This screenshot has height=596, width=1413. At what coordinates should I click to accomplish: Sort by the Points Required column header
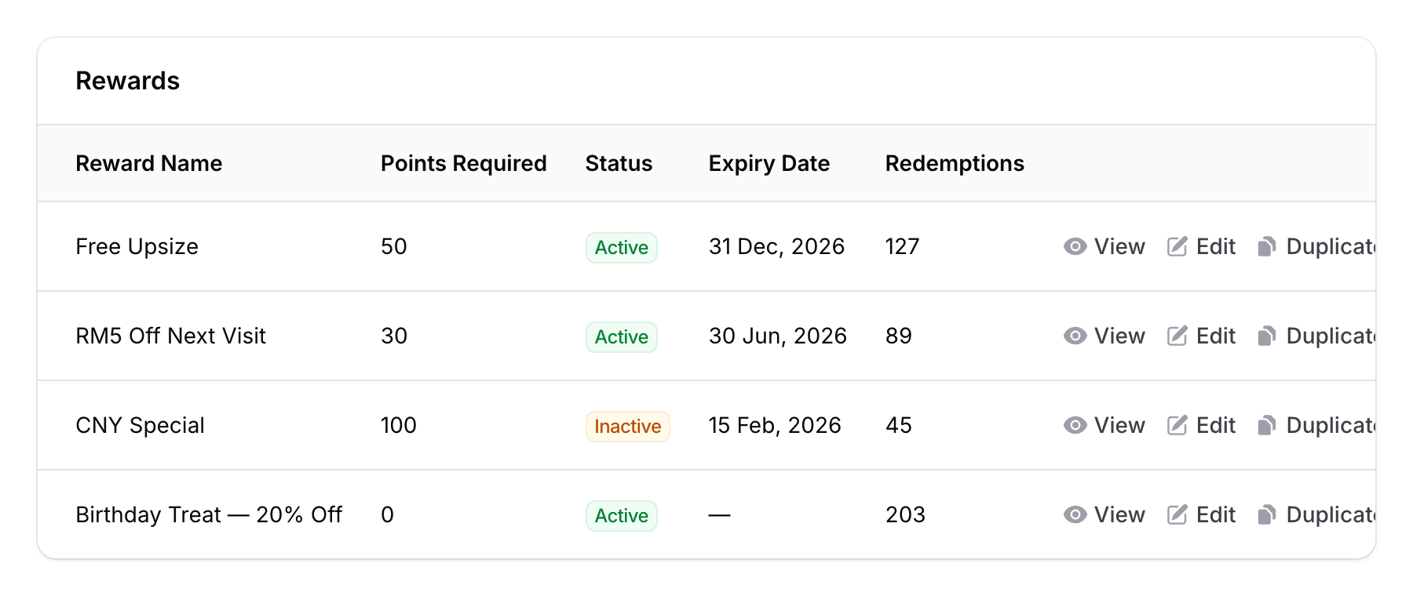click(463, 163)
